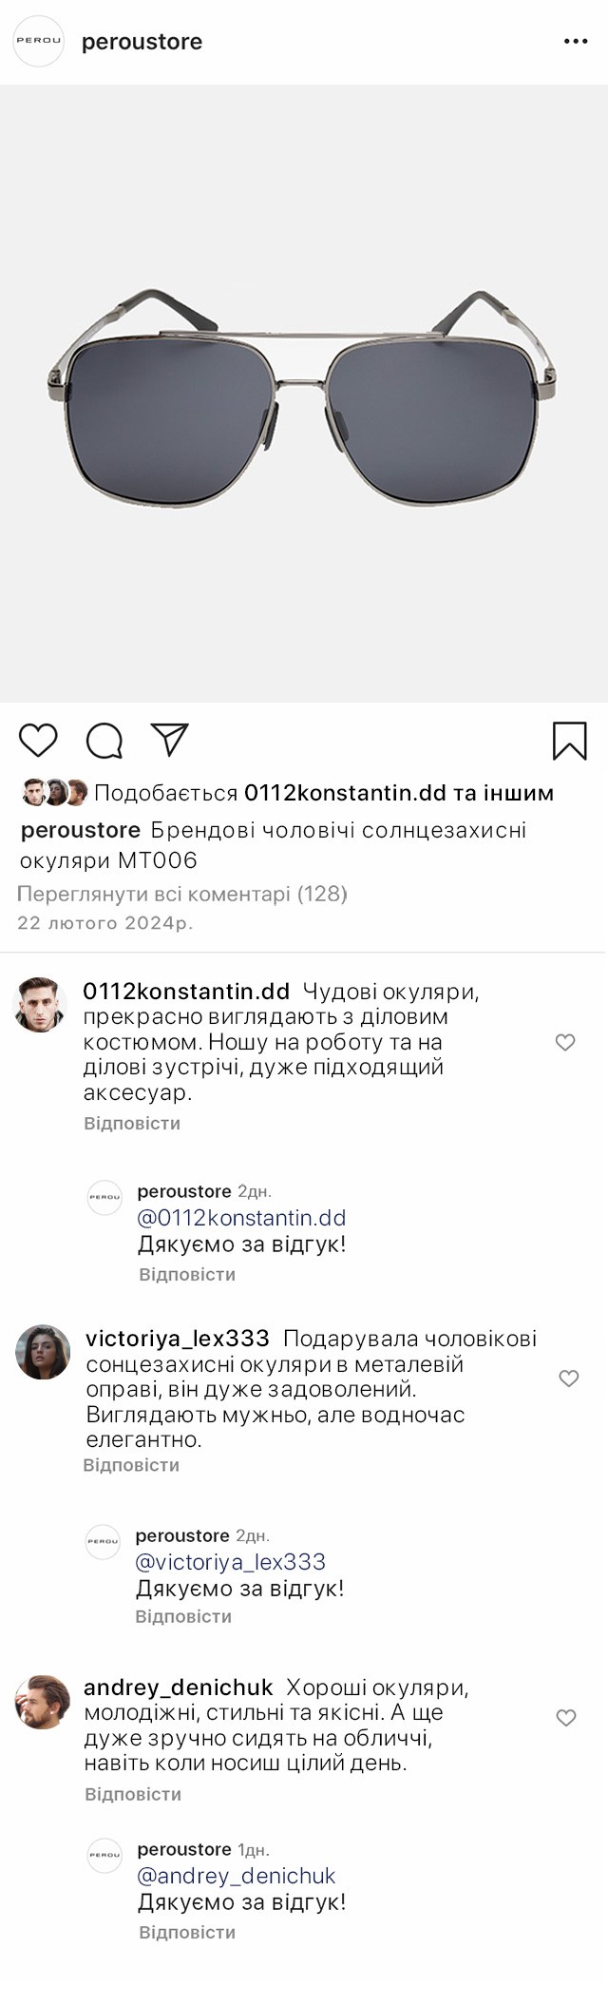This screenshot has width=608, height=2006.
Task: Reply to the 0112konstantin.dd comment
Action: coord(132,1124)
